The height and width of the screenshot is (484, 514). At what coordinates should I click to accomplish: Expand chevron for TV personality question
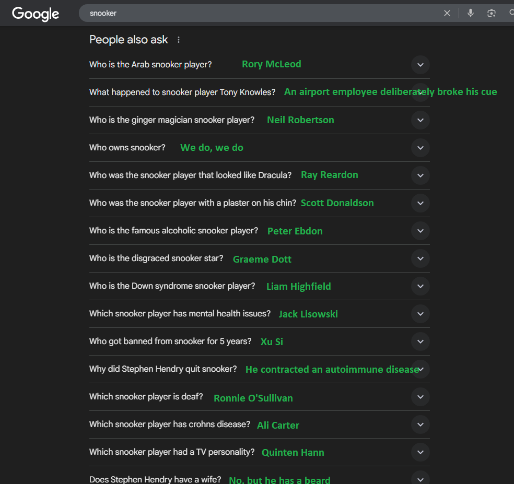click(x=420, y=452)
